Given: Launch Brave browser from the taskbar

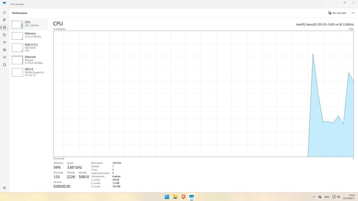Looking at the screenshot, I should click(183, 197).
